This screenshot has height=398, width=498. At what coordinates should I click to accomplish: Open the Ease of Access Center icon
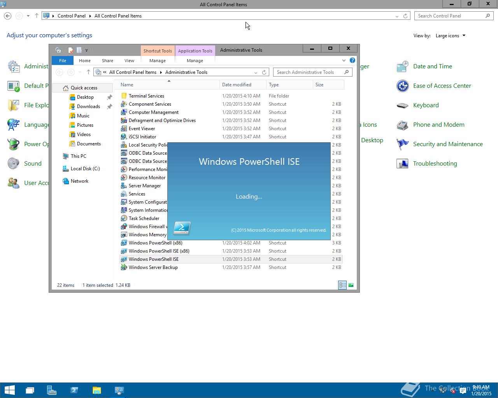(402, 86)
